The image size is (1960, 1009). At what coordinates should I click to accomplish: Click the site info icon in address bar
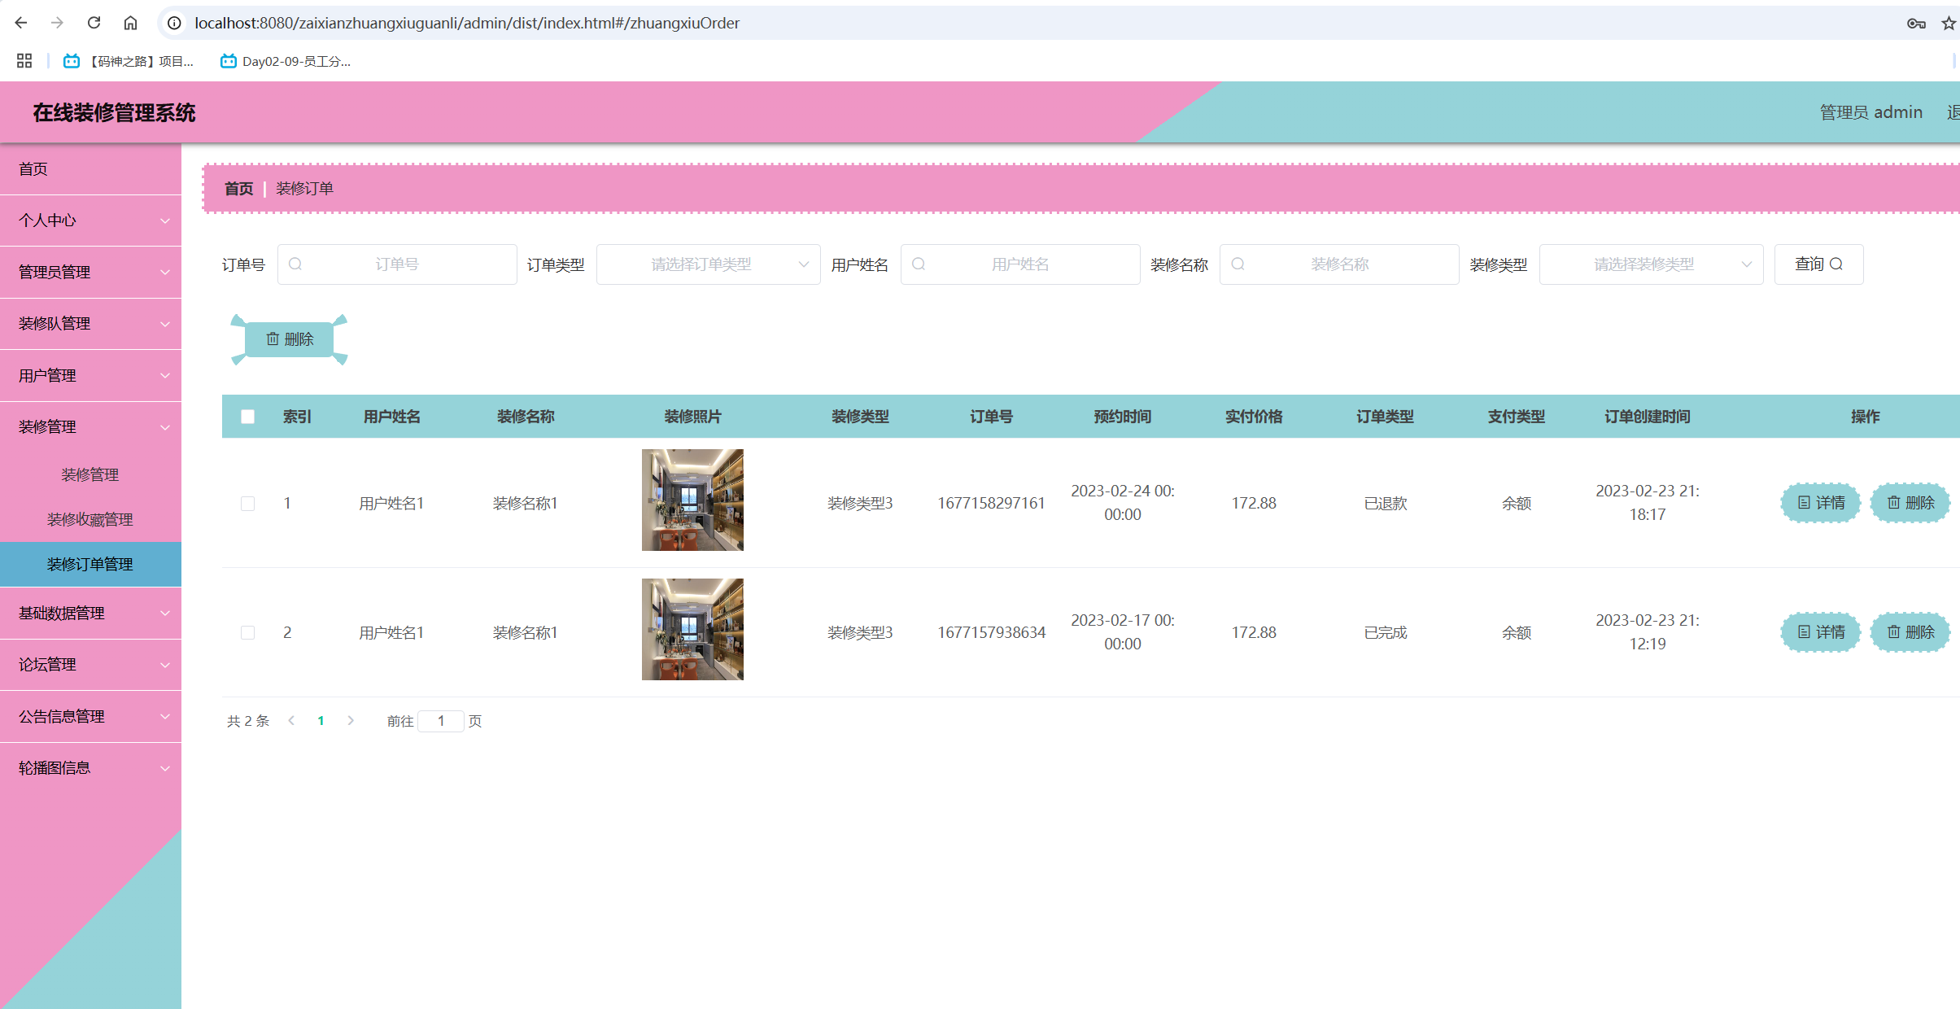[174, 23]
